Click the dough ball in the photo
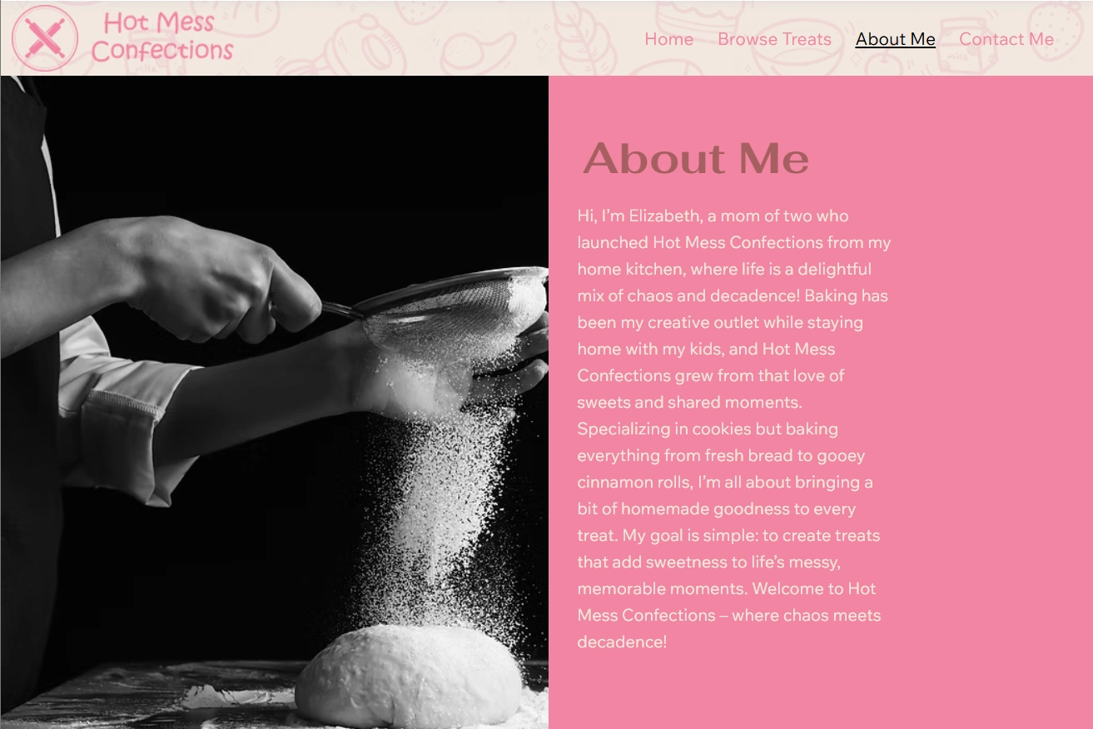Viewport: 1093px width, 729px height. point(408,676)
